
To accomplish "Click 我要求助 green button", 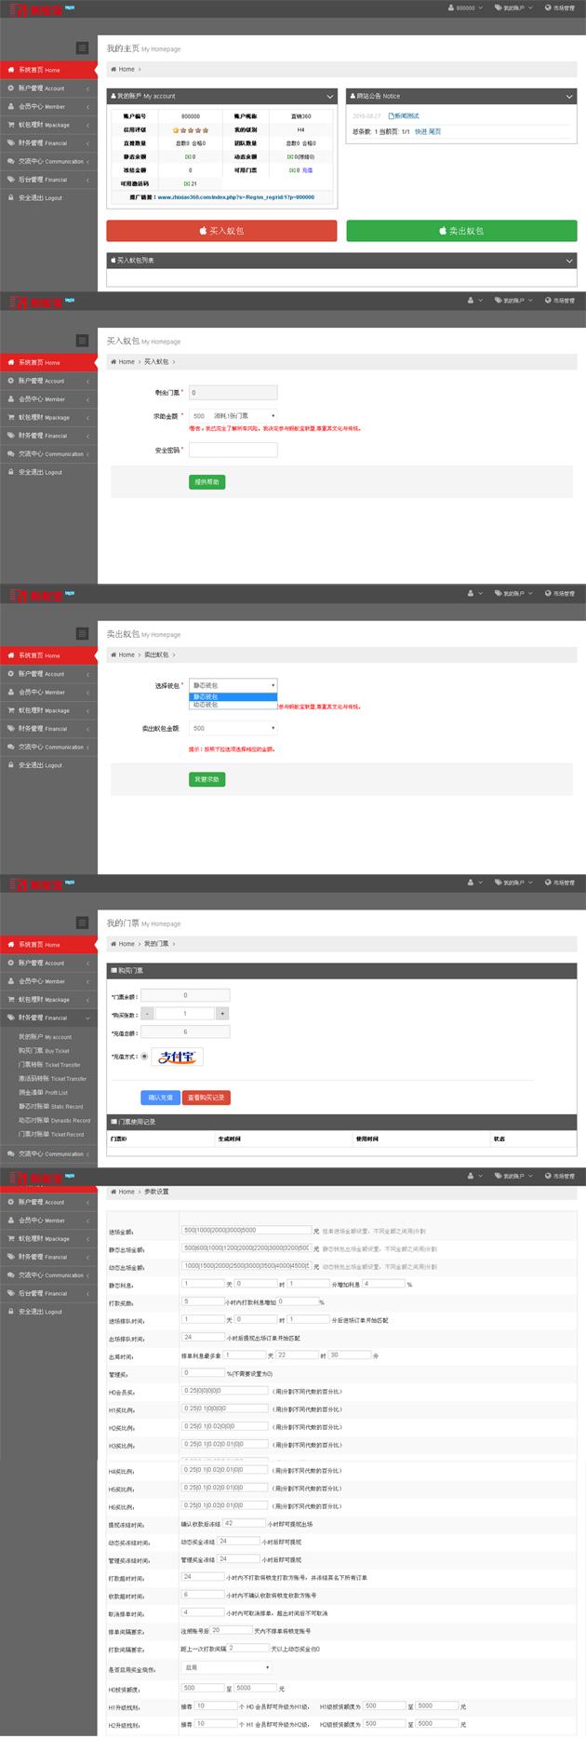I will point(206,778).
